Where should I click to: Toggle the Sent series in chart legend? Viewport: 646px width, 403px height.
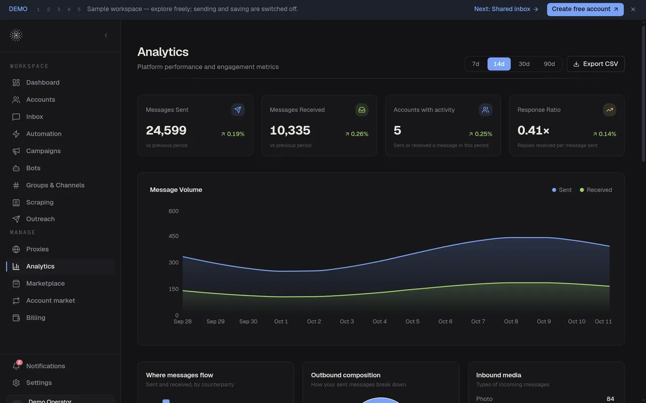point(562,190)
